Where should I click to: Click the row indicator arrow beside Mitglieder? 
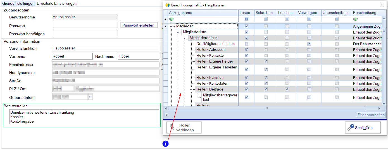pyautogui.click(x=166, y=26)
